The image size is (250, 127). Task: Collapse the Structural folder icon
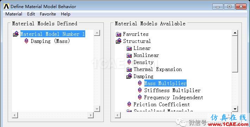tap(119, 41)
